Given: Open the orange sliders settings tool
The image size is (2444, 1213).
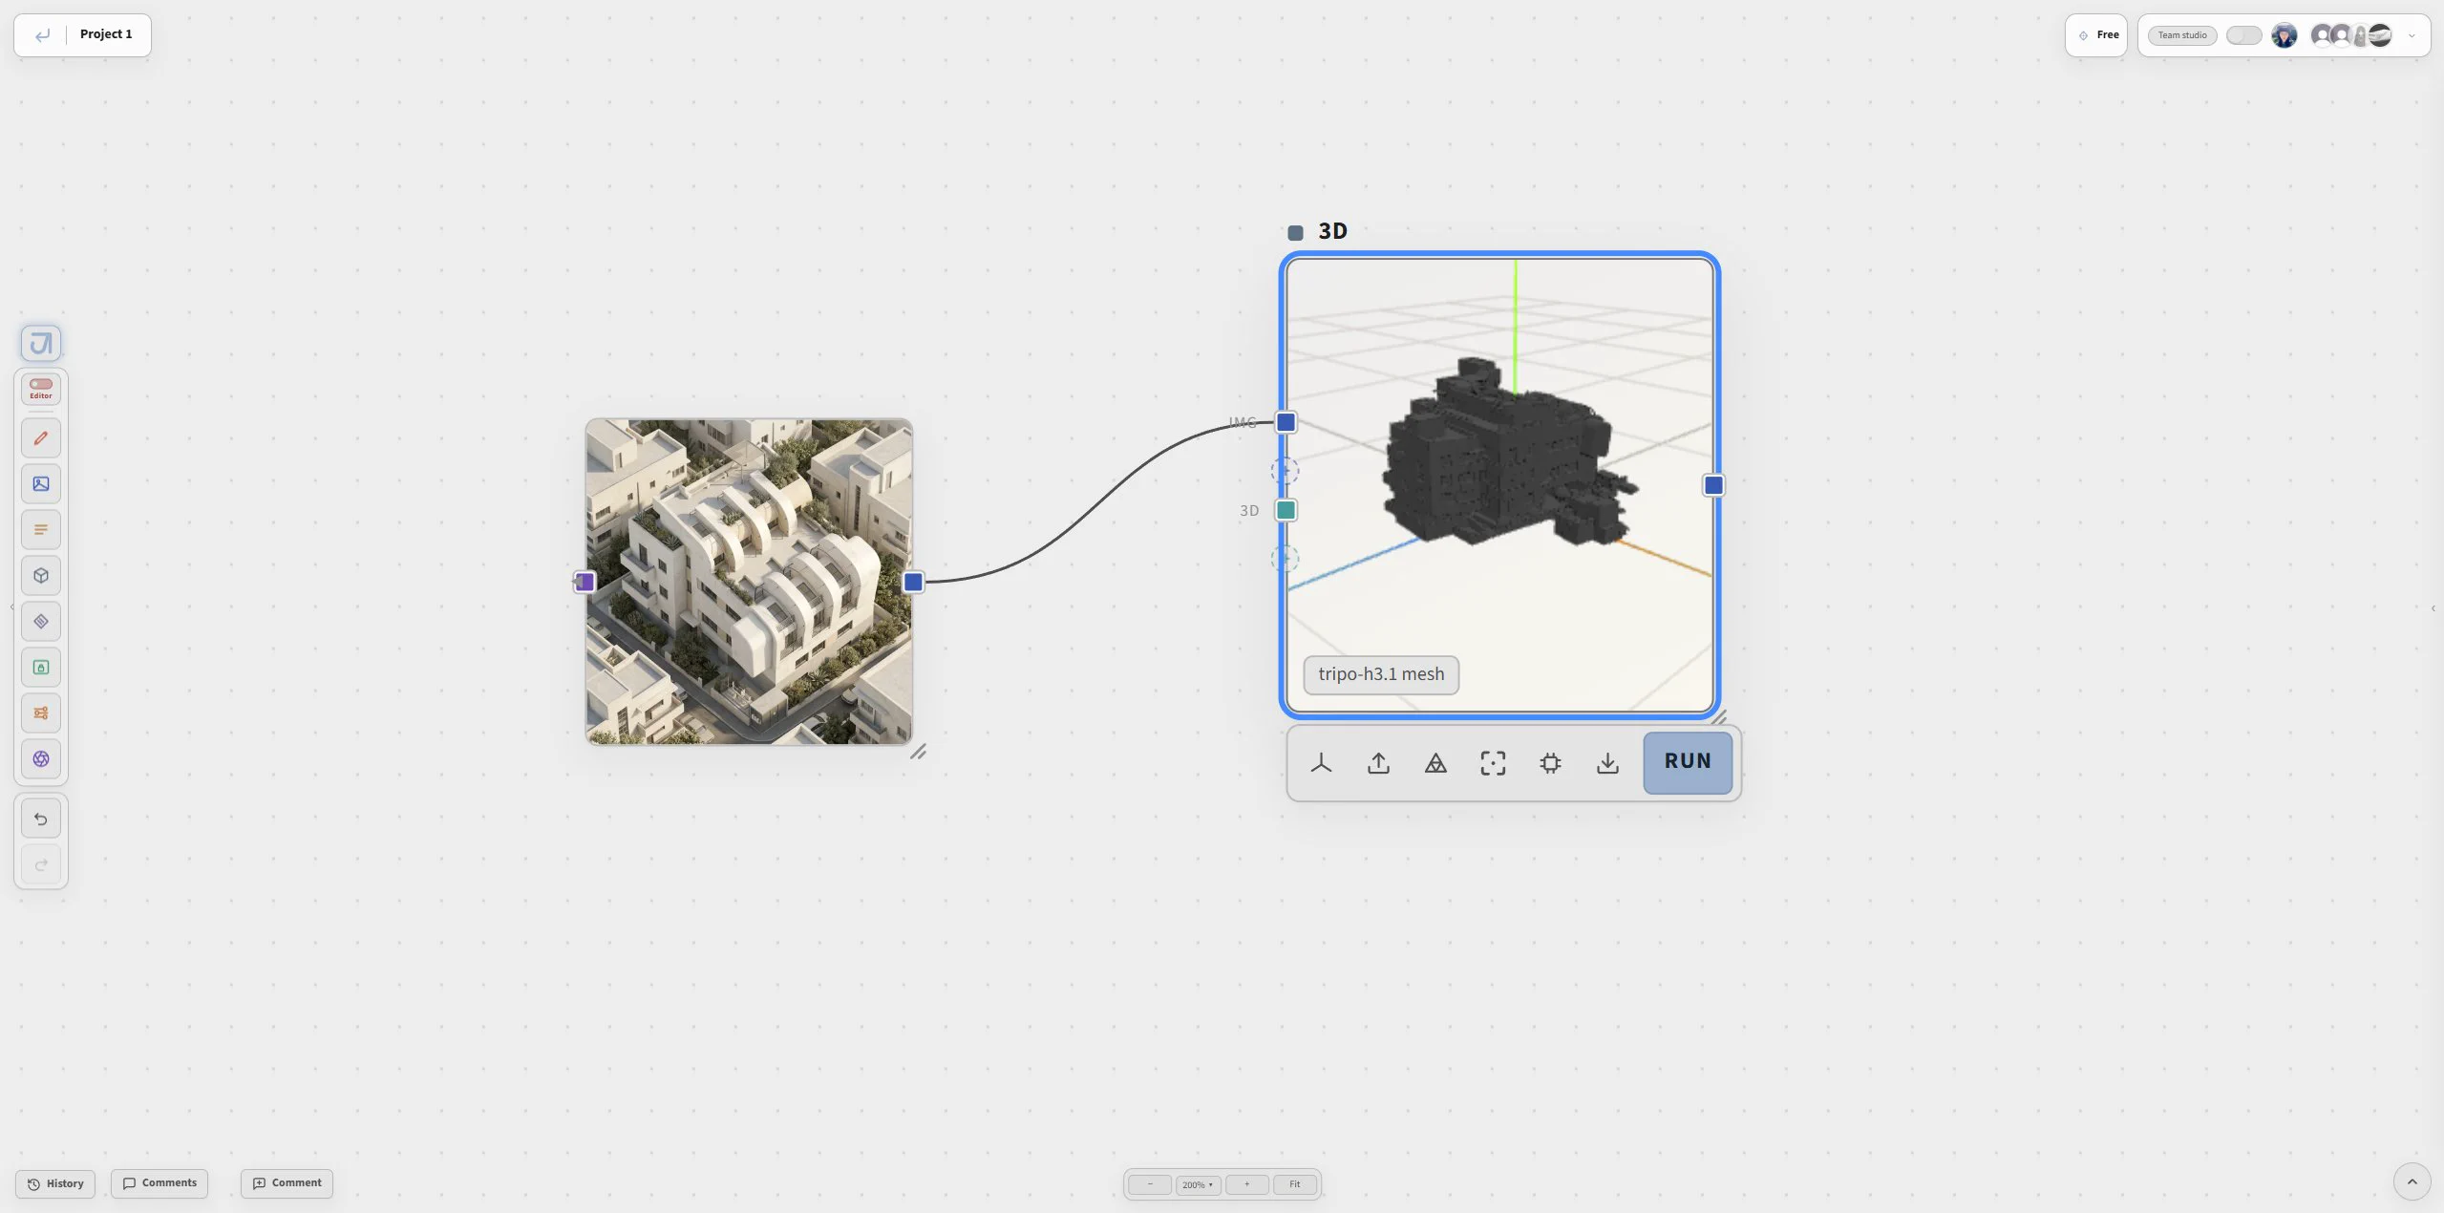Looking at the screenshot, I should 41,713.
